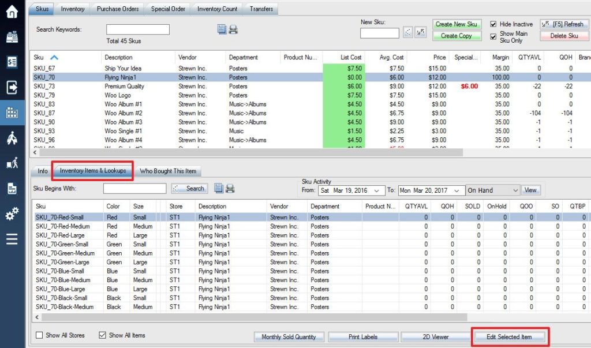Check the Show All Stores checkbox
Viewport: 591px width, 348px height.
click(39, 335)
